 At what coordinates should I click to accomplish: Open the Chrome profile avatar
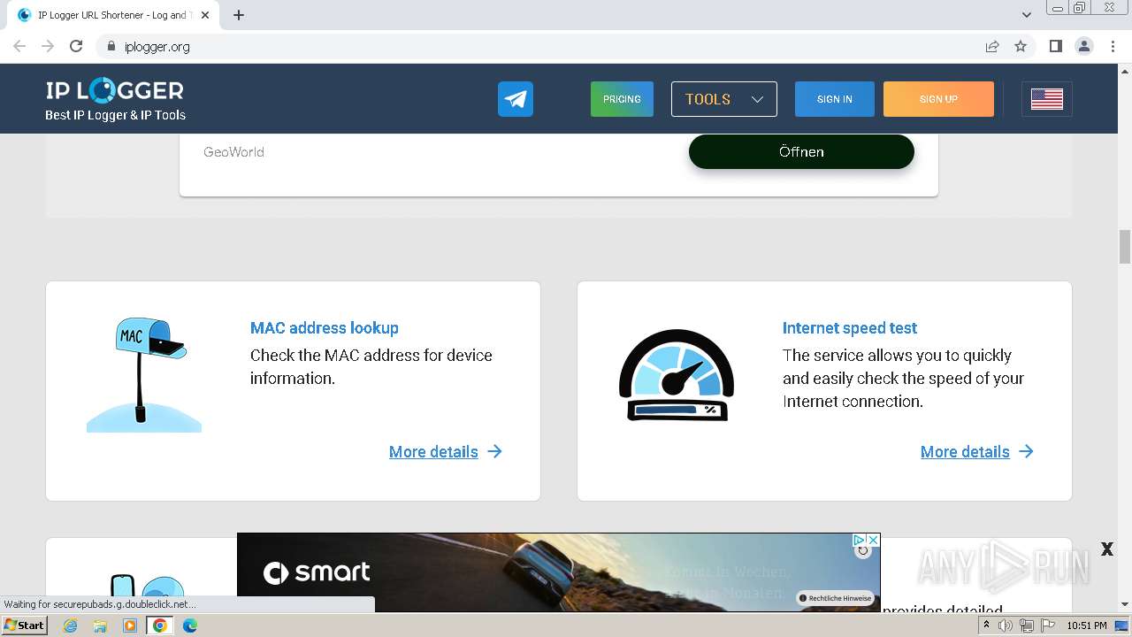click(x=1083, y=46)
